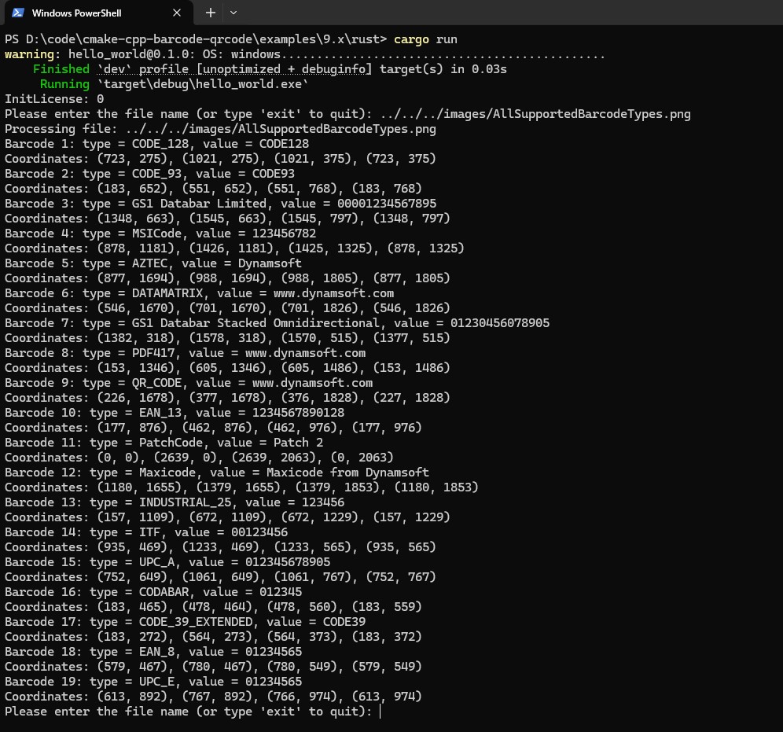Viewport: 783px width, 732px height.
Task: Expand the new tab profile dropdown
Action: click(233, 13)
